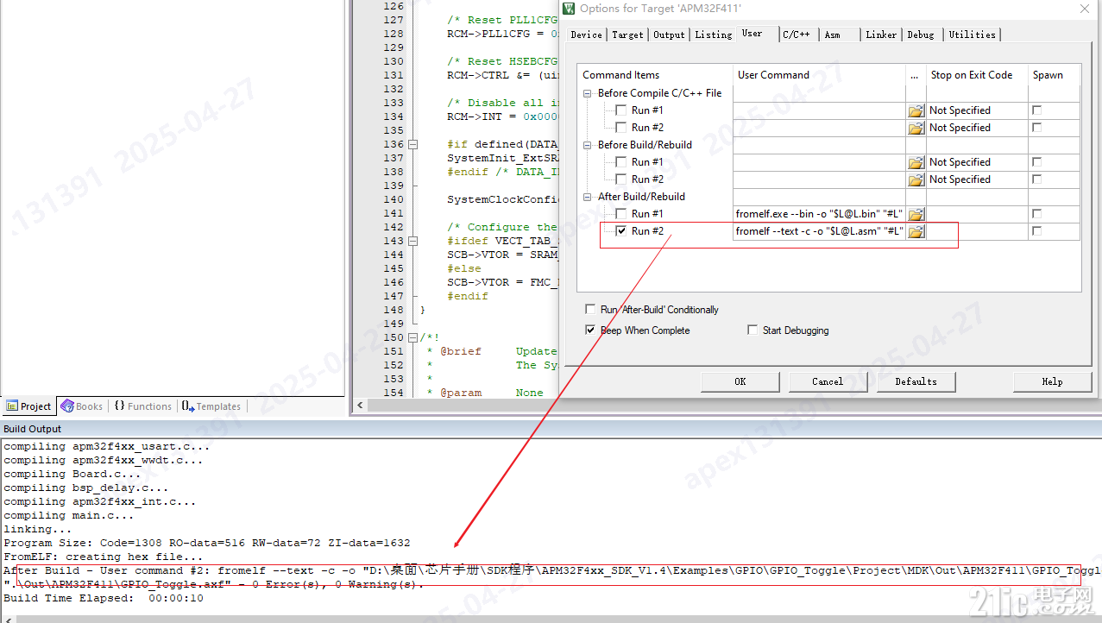This screenshot has width=1102, height=623.
Task: Switch to the Linker tab
Action: coord(881,35)
